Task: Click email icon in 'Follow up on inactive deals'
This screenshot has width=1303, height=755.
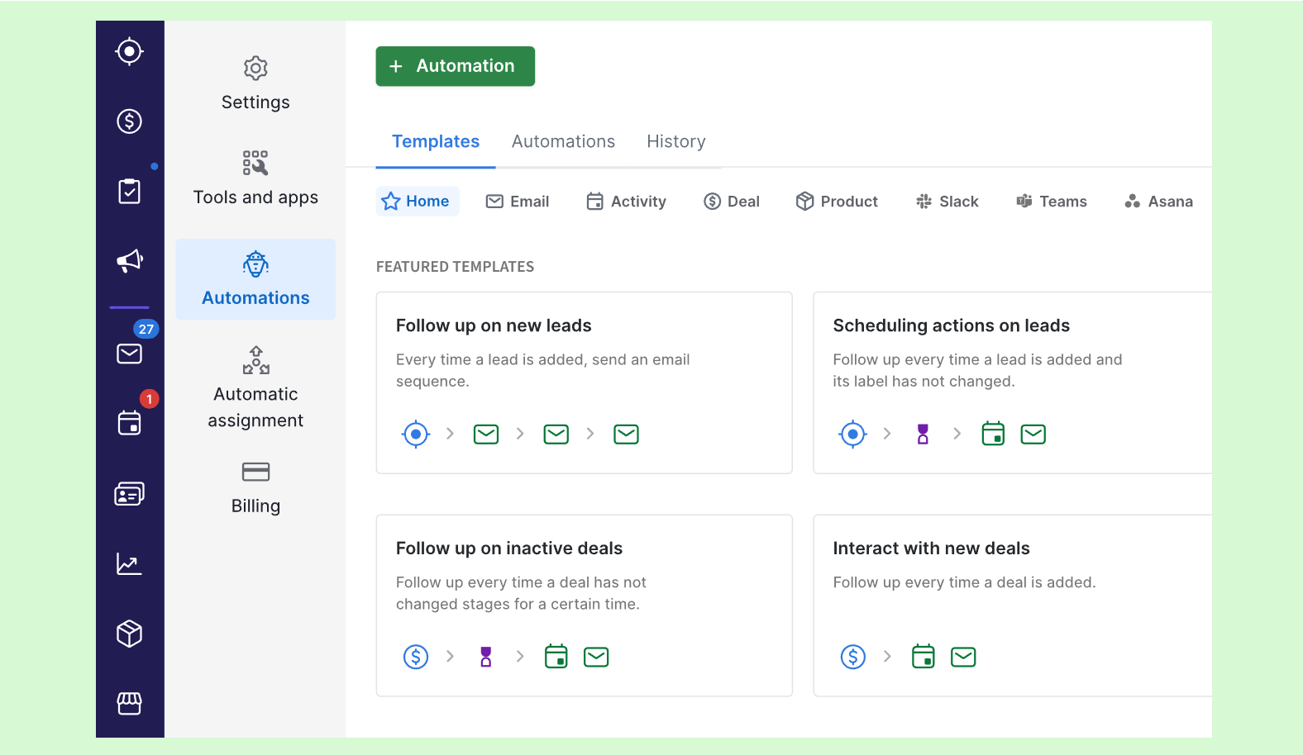Action: tap(596, 657)
